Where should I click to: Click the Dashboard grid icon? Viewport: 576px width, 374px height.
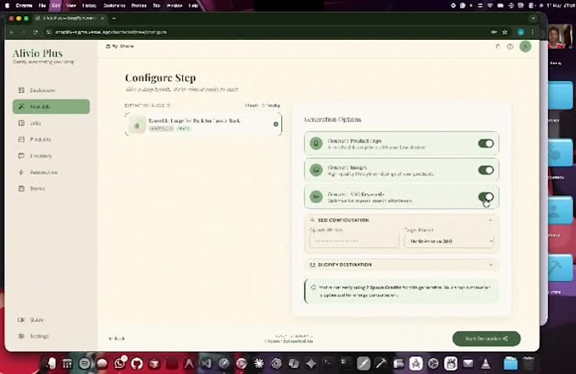[x=21, y=91]
